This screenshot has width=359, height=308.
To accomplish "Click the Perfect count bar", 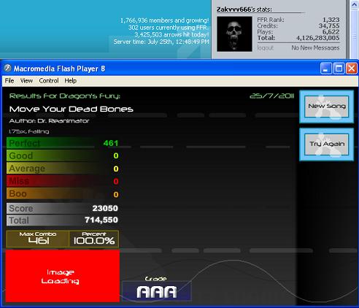I will click(63, 143).
